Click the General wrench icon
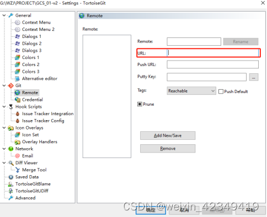This screenshot has width=267, height=217. [x=11, y=15]
